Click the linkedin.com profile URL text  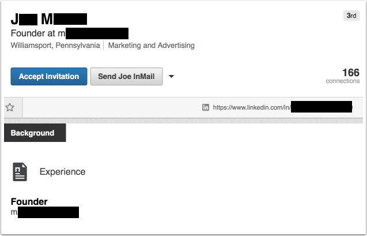coord(251,107)
